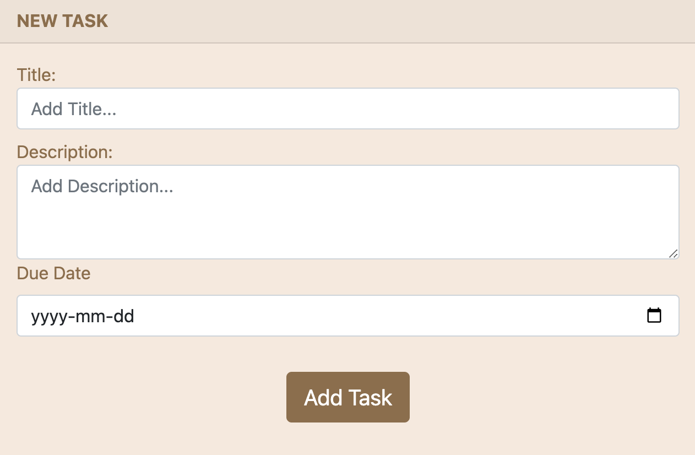Click the "Add Description..." placeholder text
Image resolution: width=695 pixels, height=455 pixels.
[x=102, y=186]
